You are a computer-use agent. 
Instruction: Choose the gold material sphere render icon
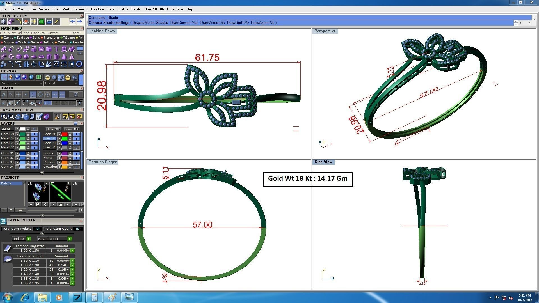pyautogui.click(x=68, y=77)
